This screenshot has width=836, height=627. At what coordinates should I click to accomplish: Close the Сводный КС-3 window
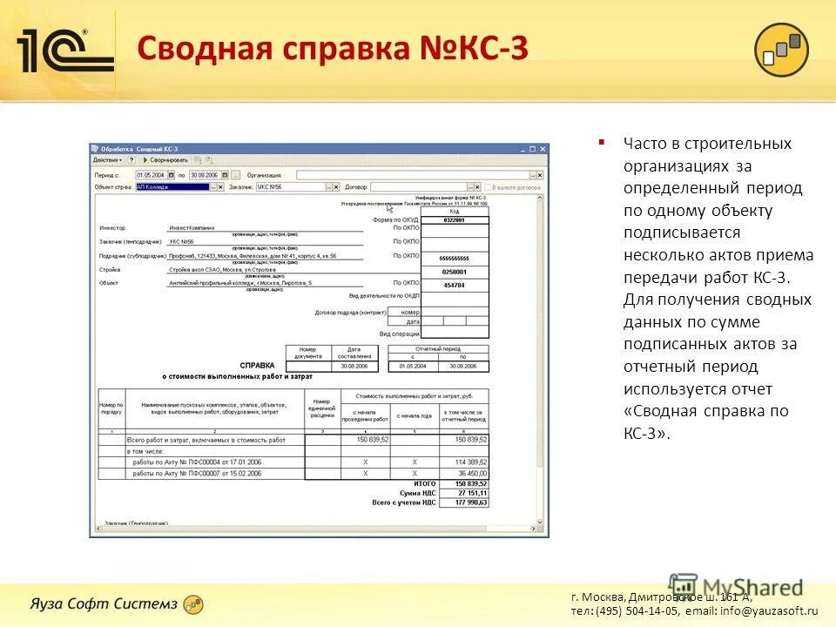[x=543, y=149]
